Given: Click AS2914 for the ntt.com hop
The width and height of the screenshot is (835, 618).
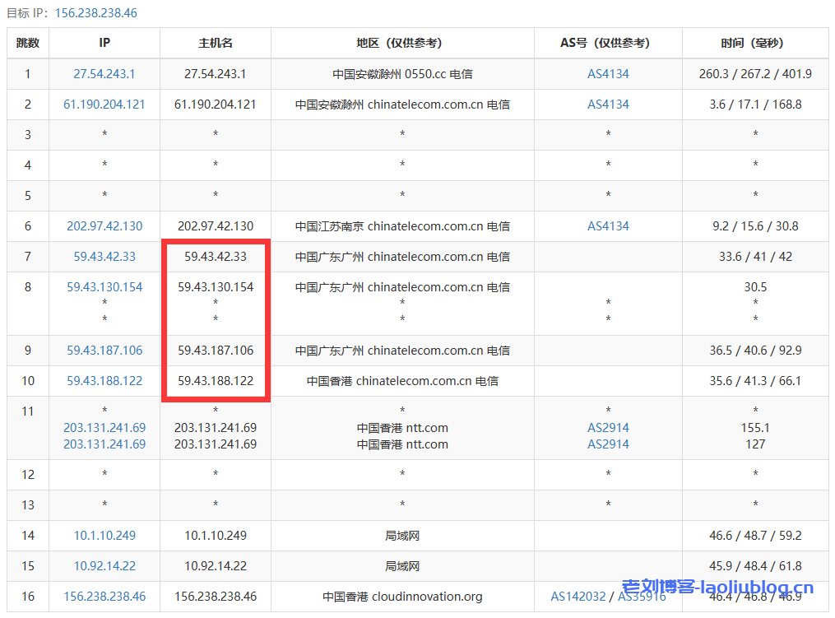Looking at the screenshot, I should coord(607,427).
